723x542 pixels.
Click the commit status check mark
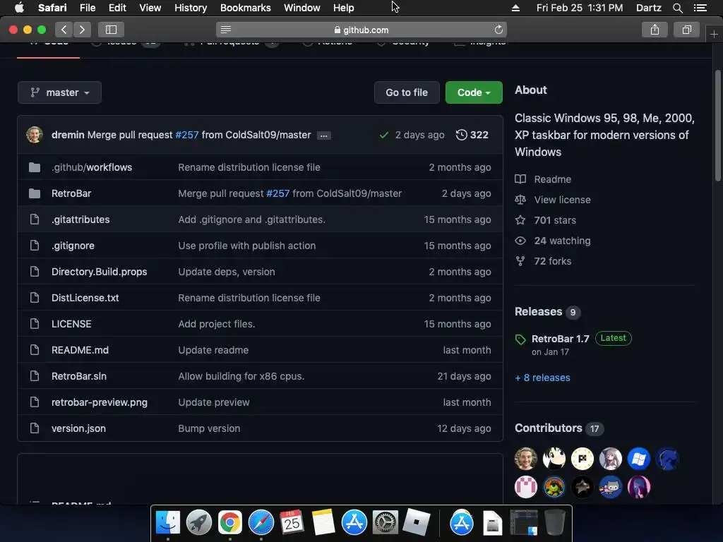[x=383, y=135]
